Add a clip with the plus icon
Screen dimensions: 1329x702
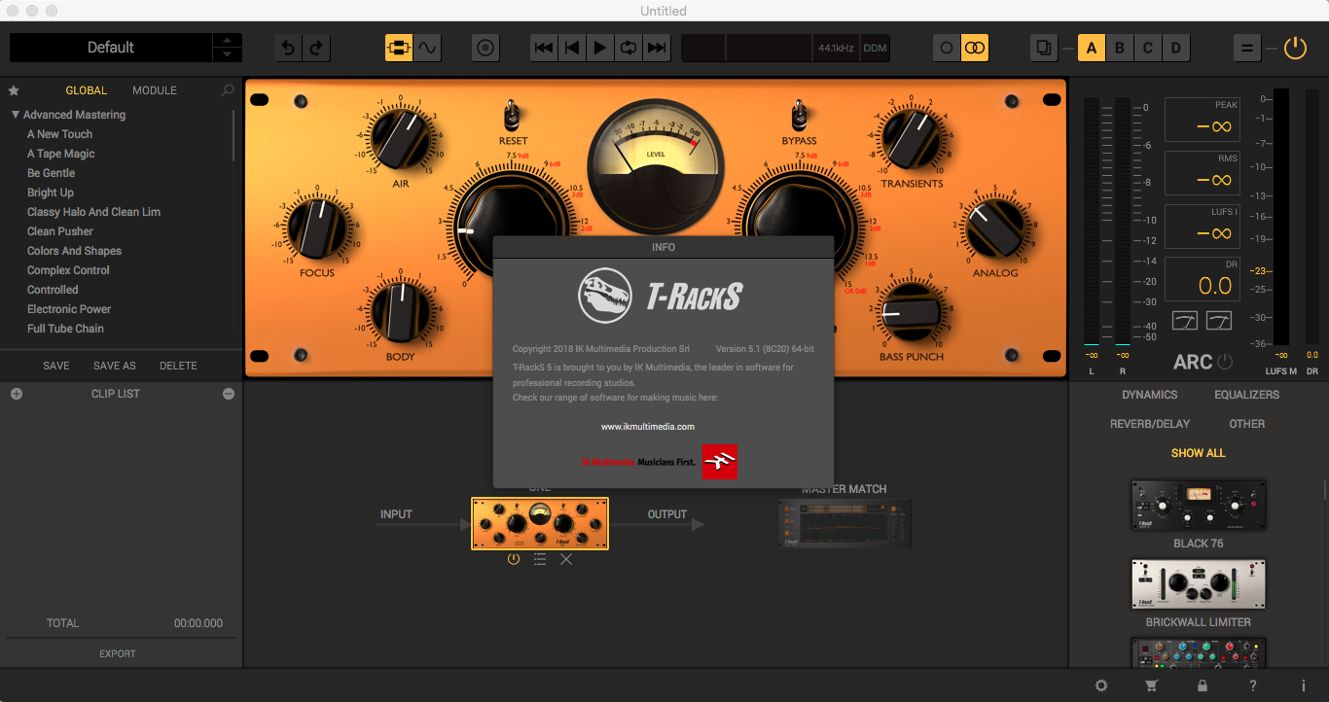[17, 394]
